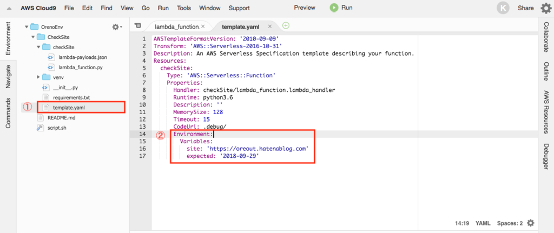Click the README.md file icon

[x=40, y=117]
